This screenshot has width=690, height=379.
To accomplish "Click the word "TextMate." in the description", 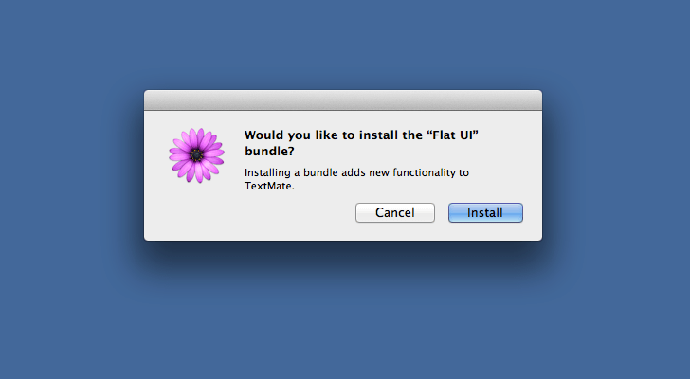I will click(269, 186).
